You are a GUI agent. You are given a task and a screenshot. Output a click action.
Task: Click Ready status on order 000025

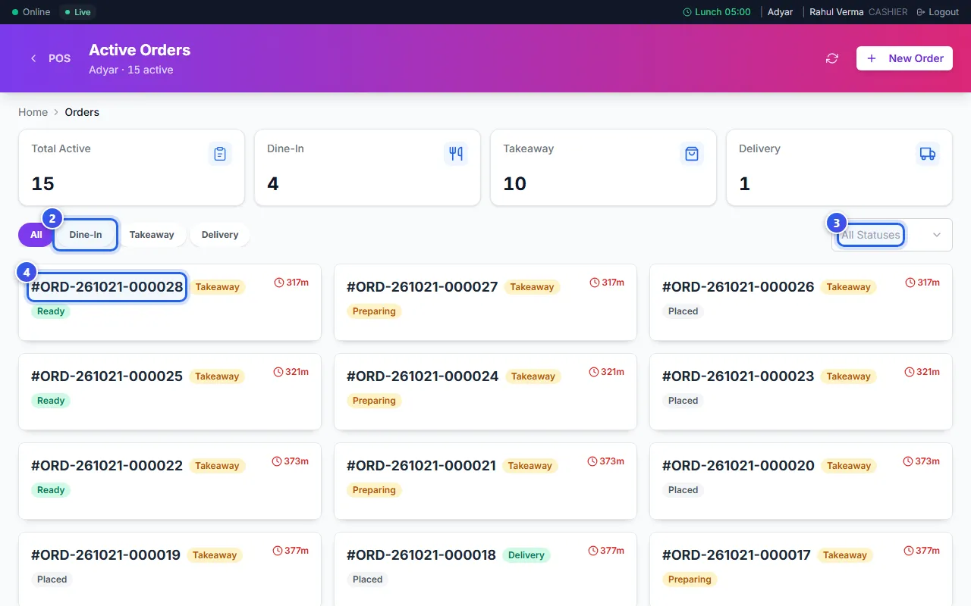click(51, 401)
